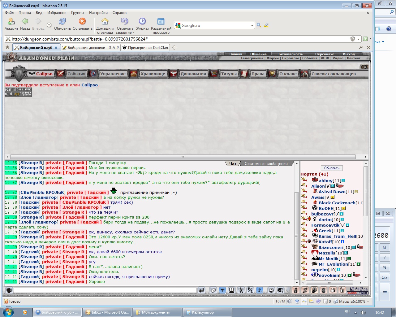Click the Stop (Остановить) loading icon
396x317 pixels.
pos(82,21)
